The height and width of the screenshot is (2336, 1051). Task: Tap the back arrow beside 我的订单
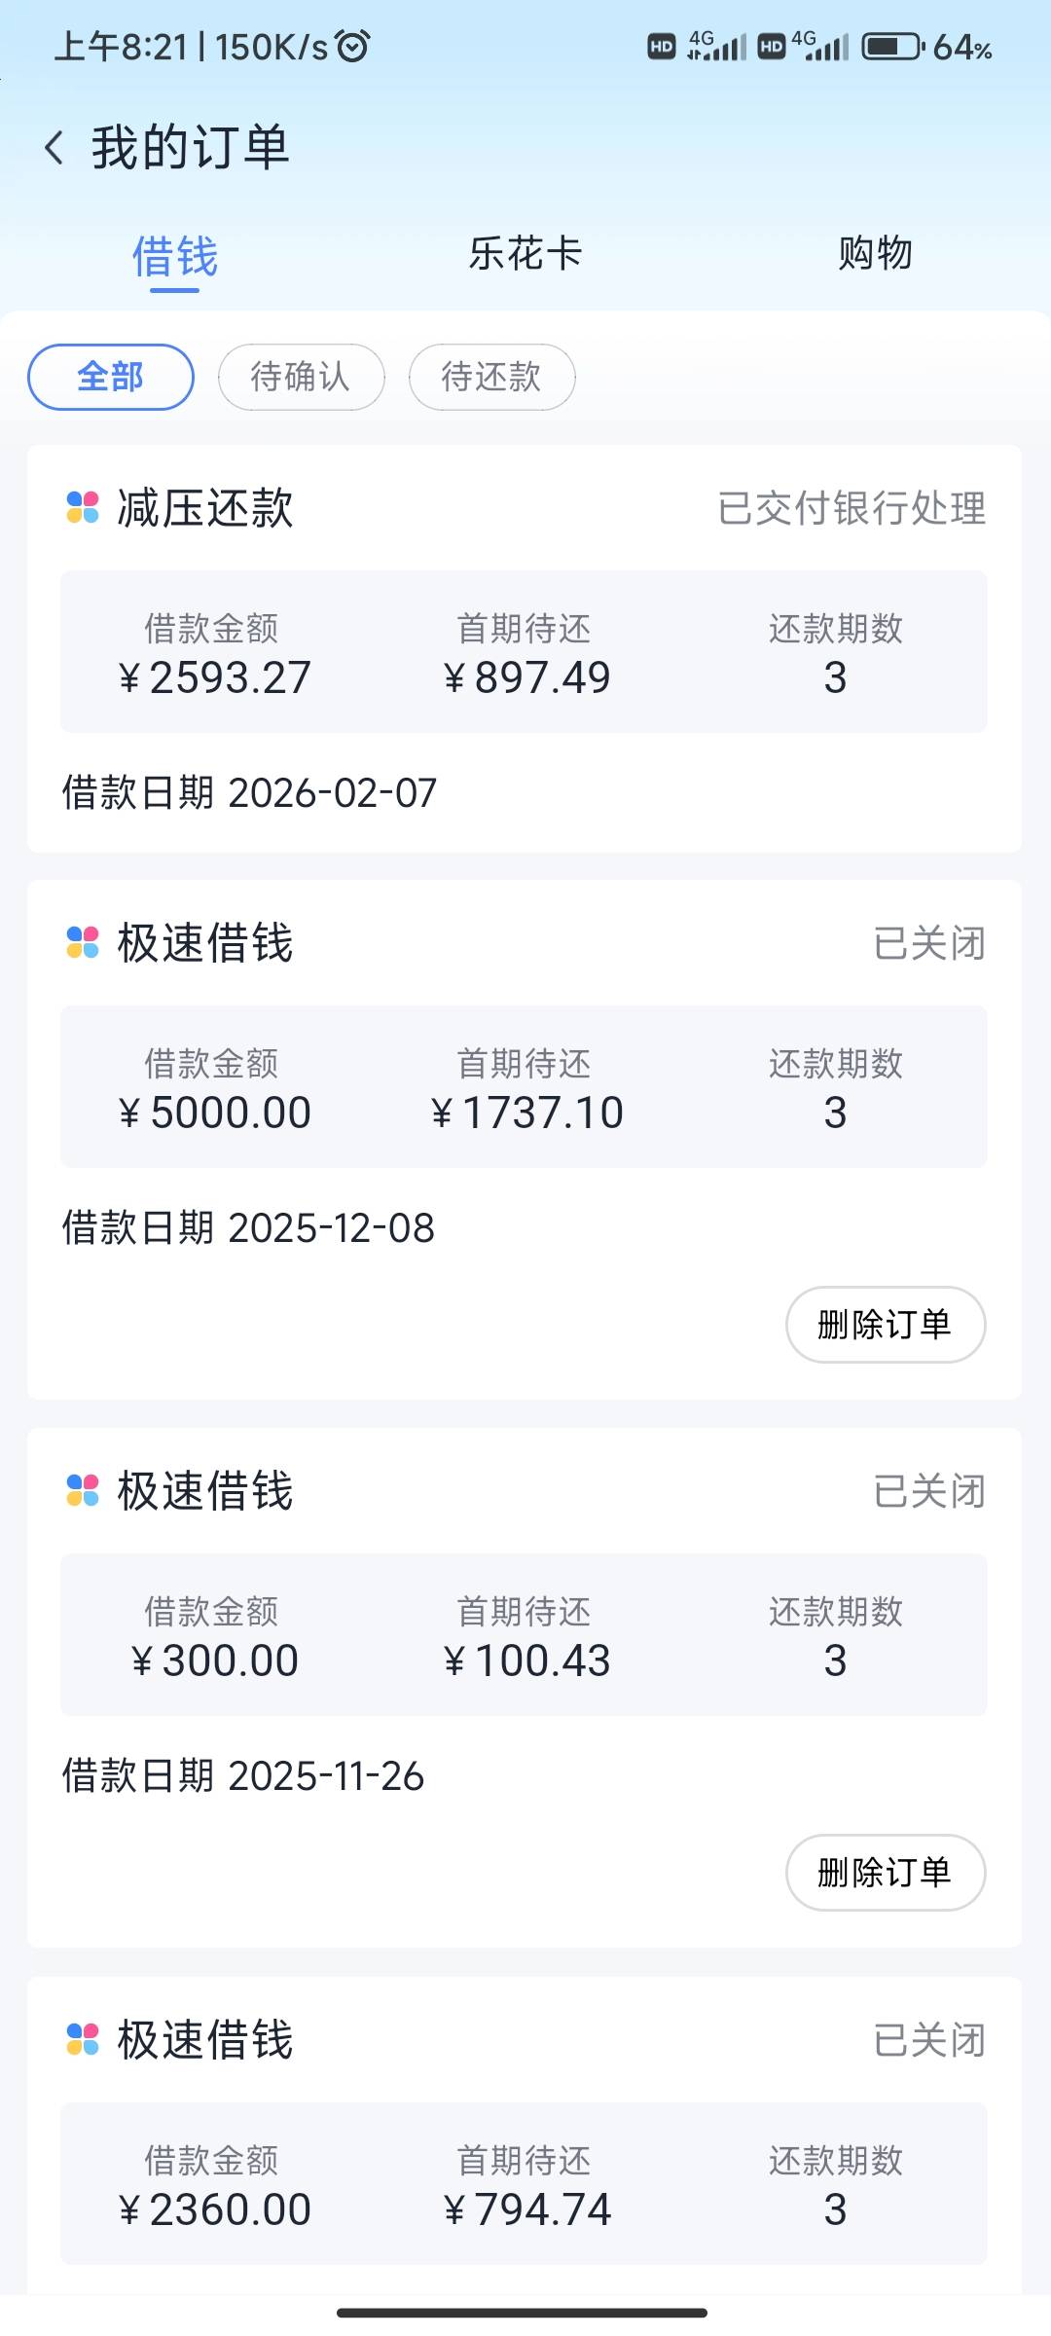[54, 148]
